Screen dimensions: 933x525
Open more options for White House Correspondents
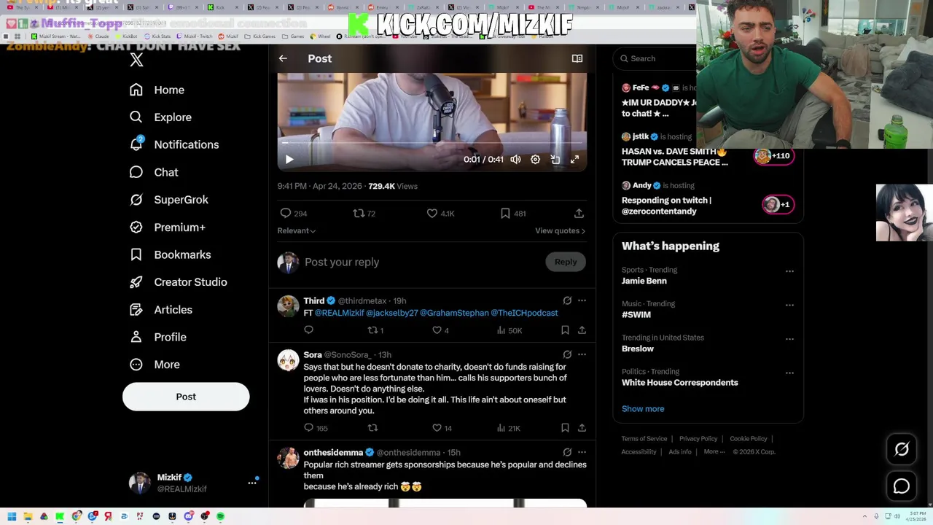tap(789, 373)
